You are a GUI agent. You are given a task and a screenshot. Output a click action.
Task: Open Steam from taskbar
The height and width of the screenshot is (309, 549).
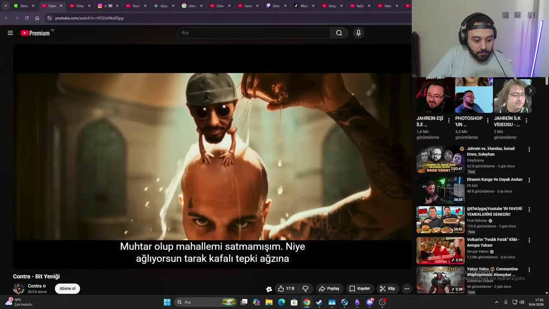(319, 302)
